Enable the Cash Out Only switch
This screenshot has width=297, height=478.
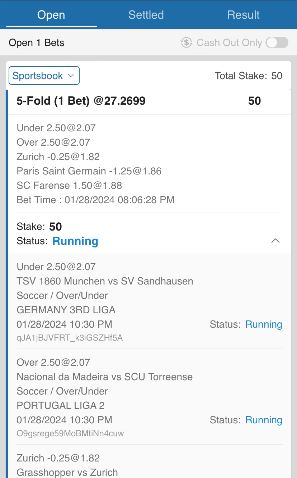(x=277, y=42)
